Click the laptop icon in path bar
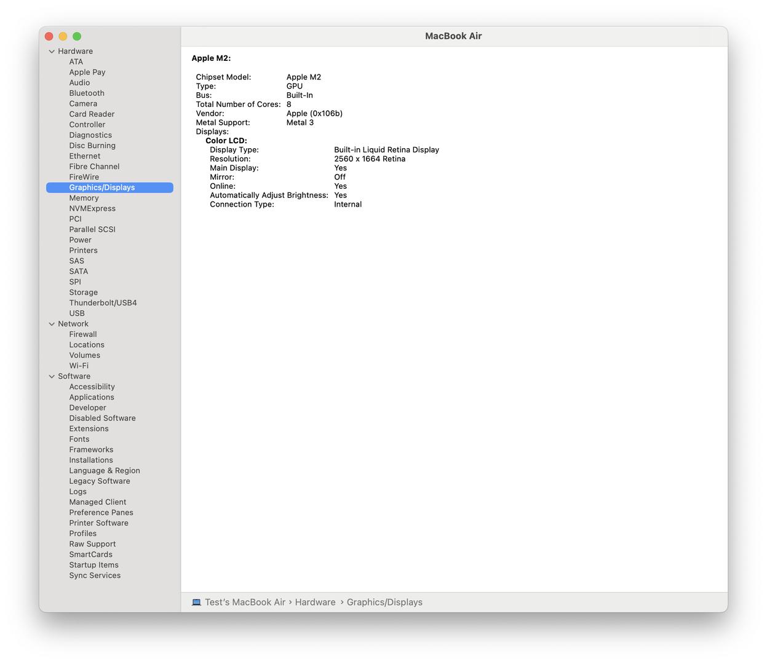Screen dimensions: 767x664 pos(196,603)
